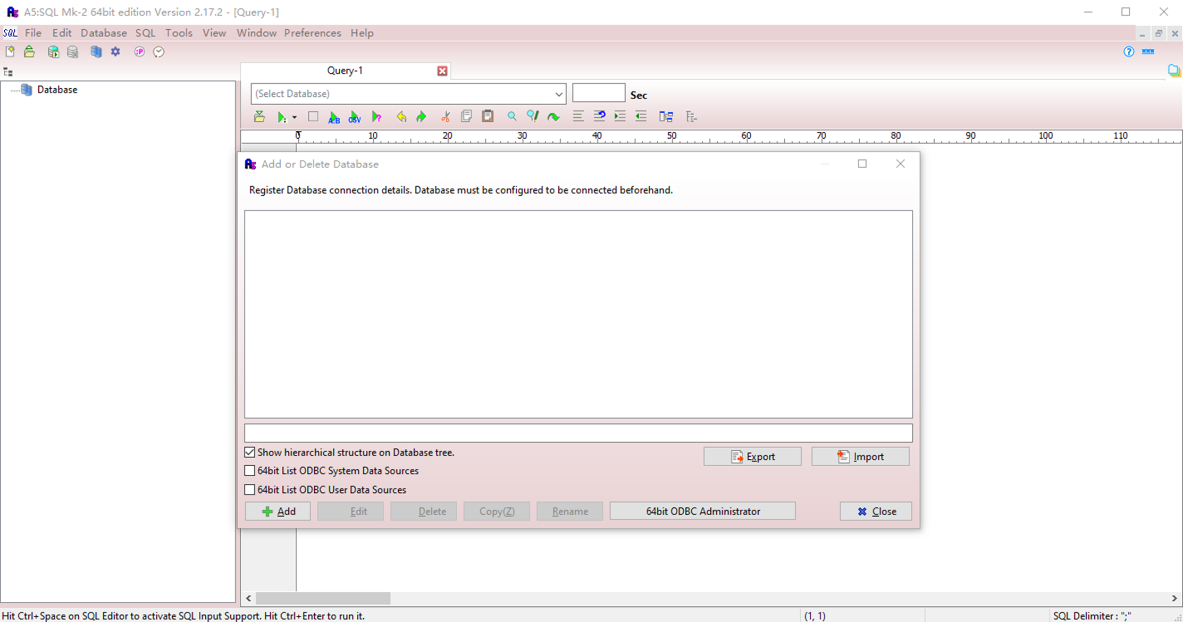
Task: Click the scissors cut icon
Action: (x=446, y=116)
